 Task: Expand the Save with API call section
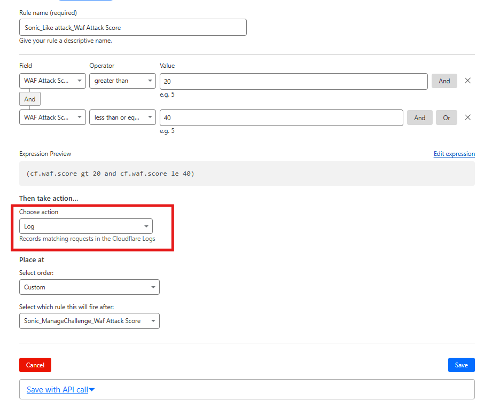coord(60,389)
